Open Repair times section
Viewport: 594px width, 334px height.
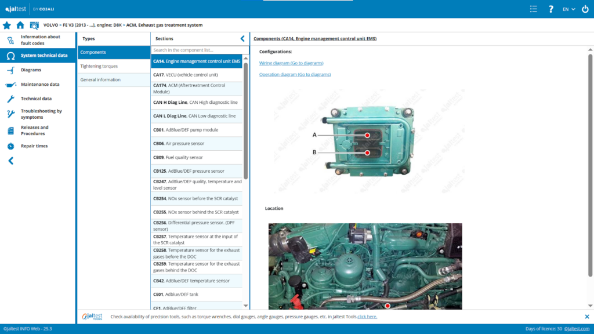click(x=34, y=146)
